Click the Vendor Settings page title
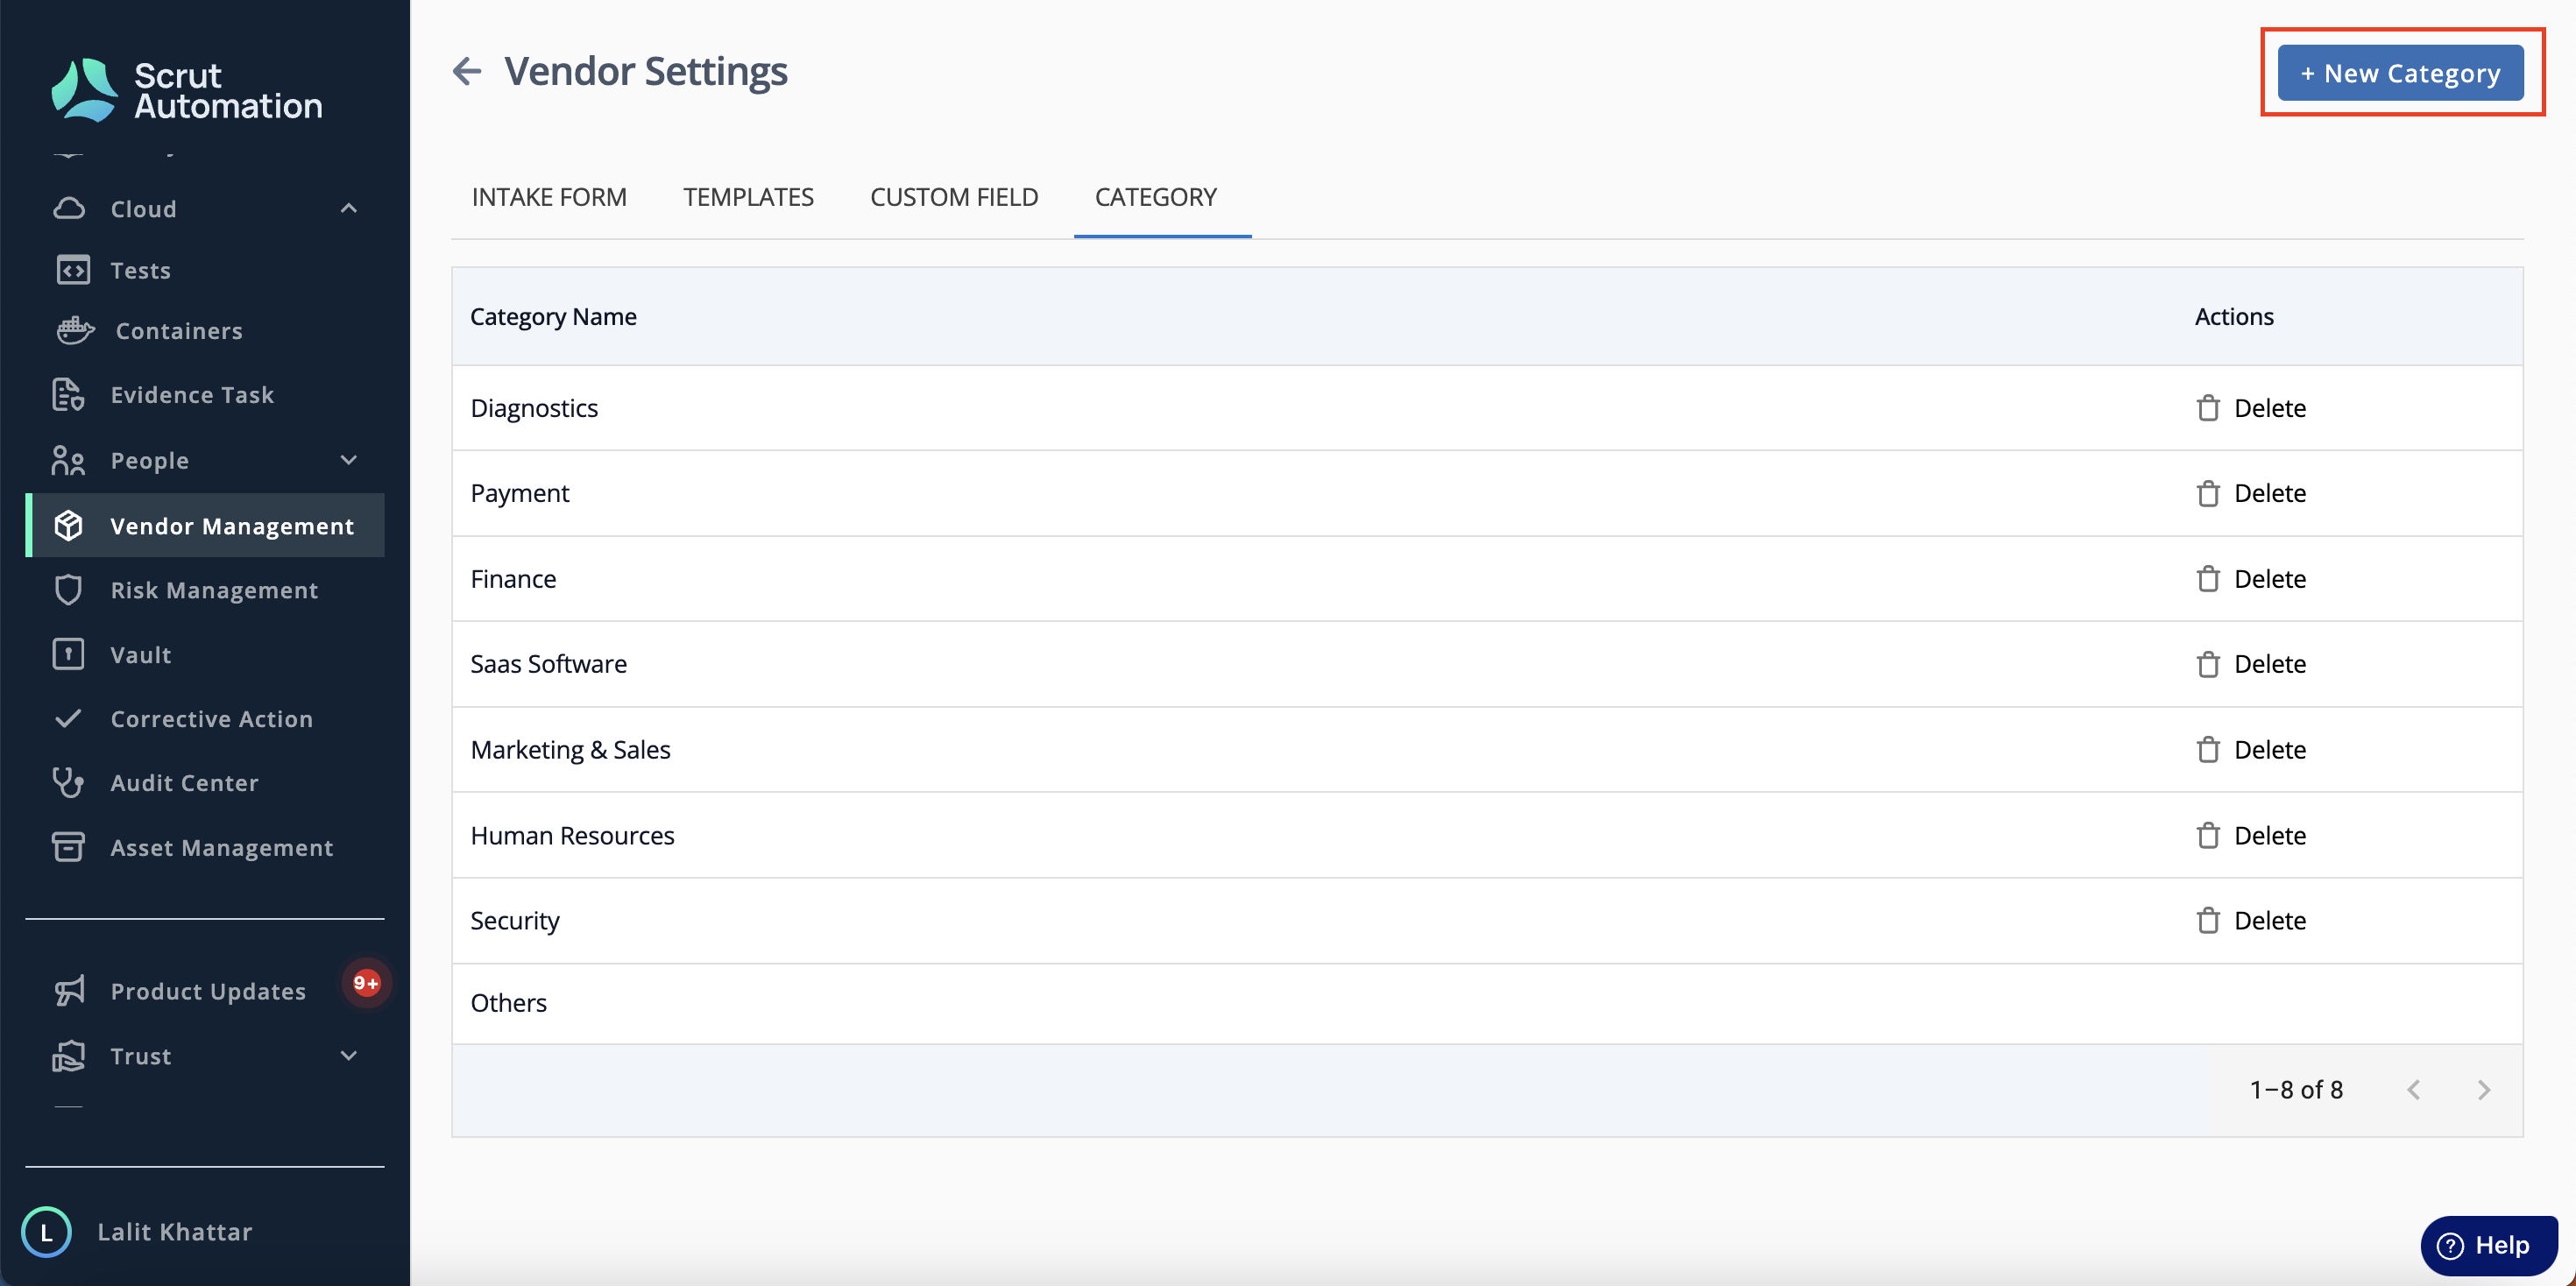Screen dimensions: 2576x1286 646,71
